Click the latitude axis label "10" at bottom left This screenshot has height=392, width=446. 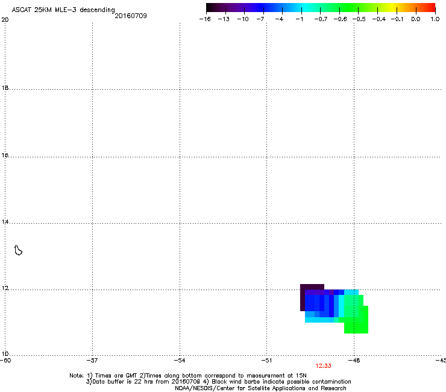click(x=5, y=354)
